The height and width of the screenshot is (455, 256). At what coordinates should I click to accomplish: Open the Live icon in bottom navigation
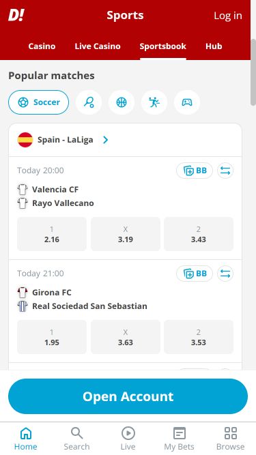(x=128, y=433)
